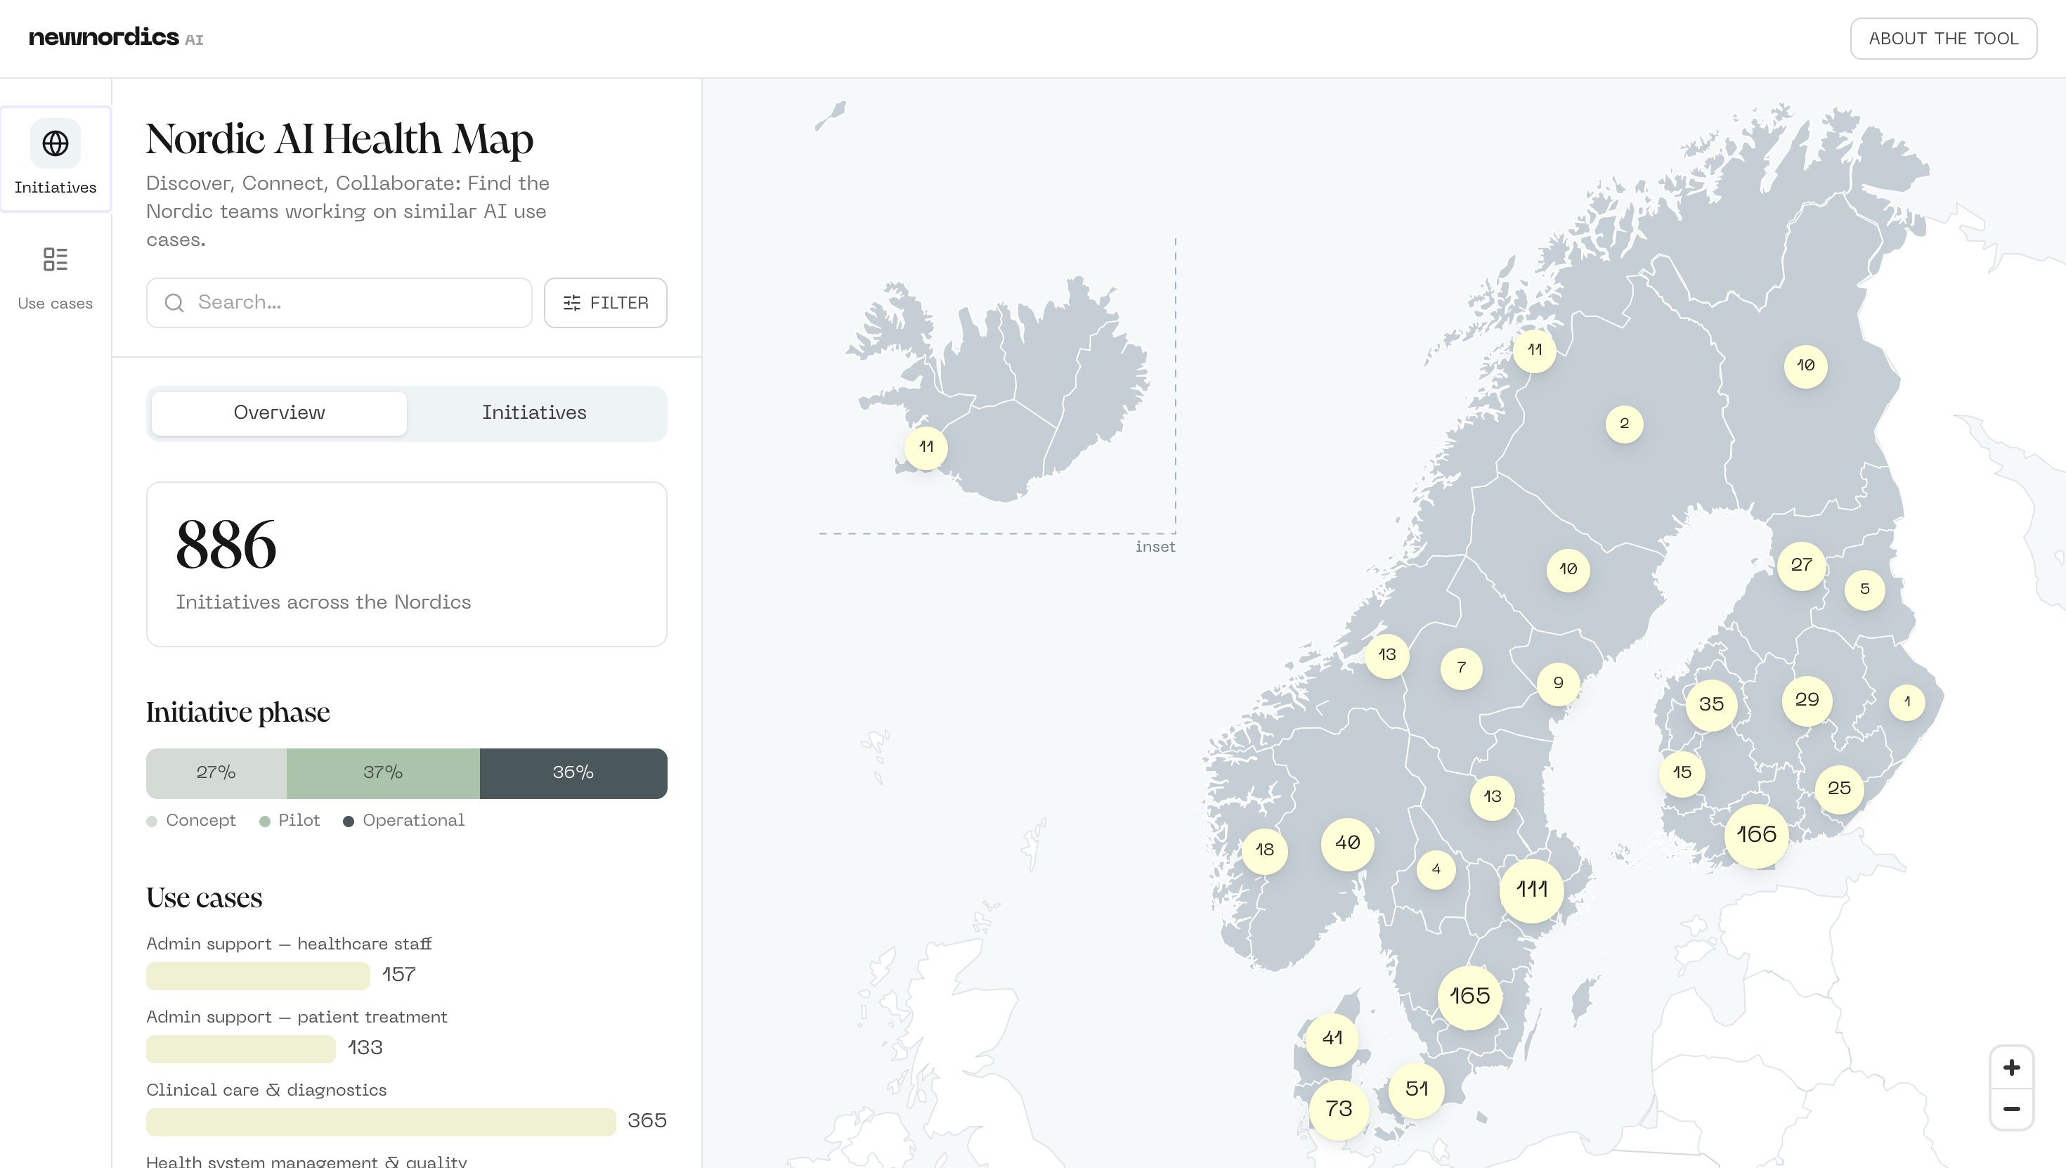Click the Initiative phase heading

[x=238, y=713]
